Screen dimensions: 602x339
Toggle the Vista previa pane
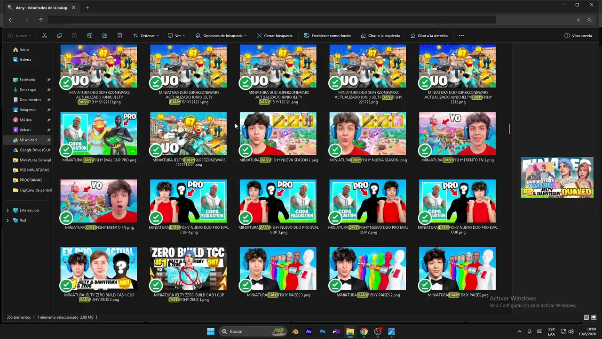578,36
